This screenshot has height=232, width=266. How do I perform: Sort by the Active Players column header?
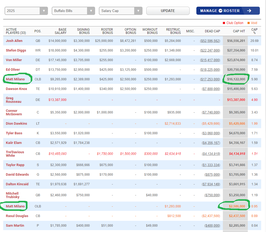(x=16, y=31)
